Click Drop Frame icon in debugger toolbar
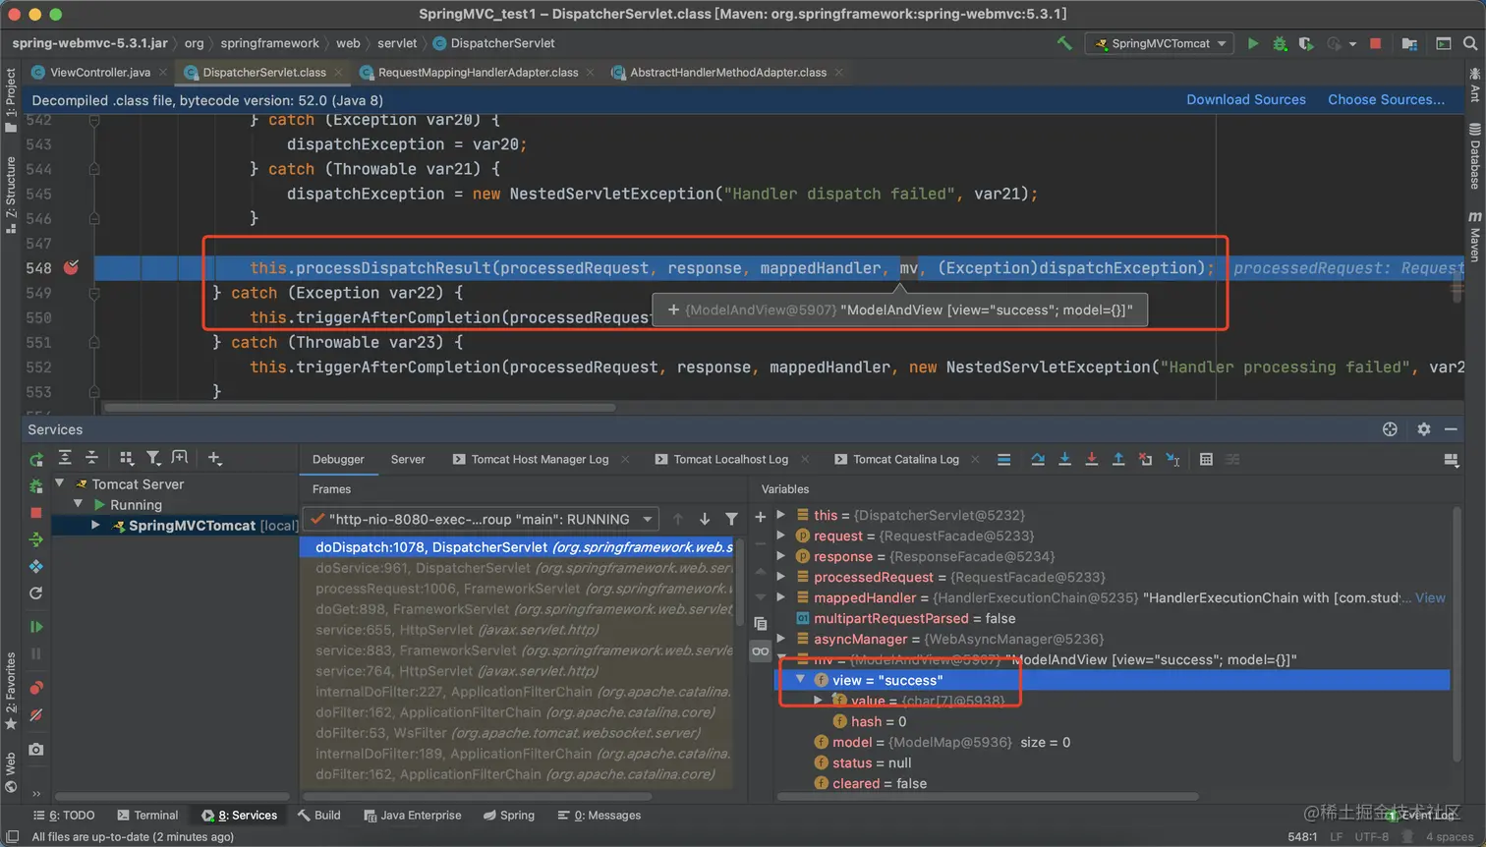 click(1145, 459)
